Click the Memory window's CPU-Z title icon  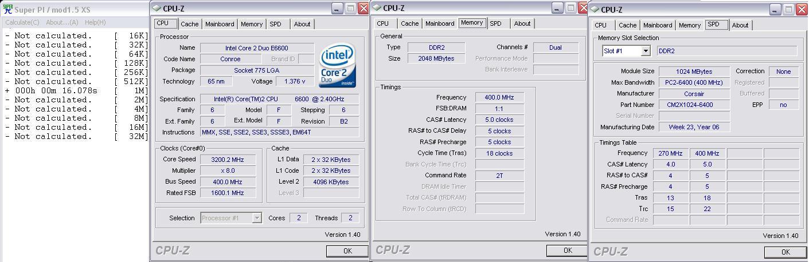pyautogui.click(x=377, y=8)
